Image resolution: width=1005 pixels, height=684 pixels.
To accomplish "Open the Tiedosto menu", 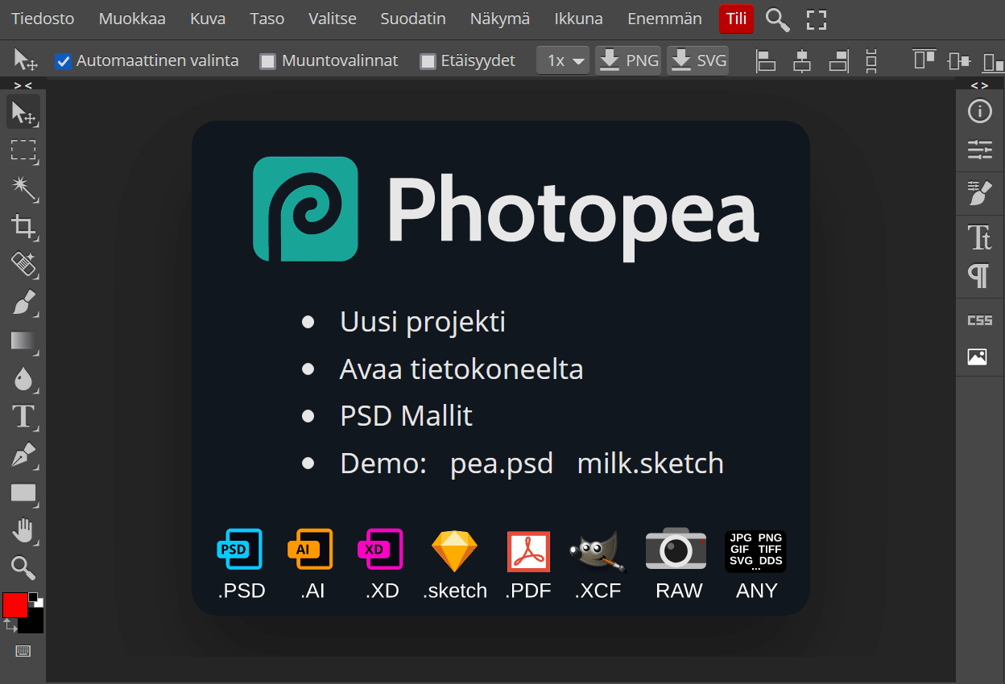I will 43,19.
